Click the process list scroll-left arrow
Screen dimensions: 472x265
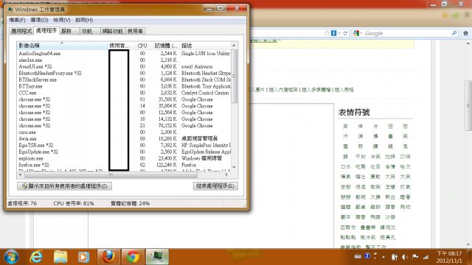click(x=20, y=174)
